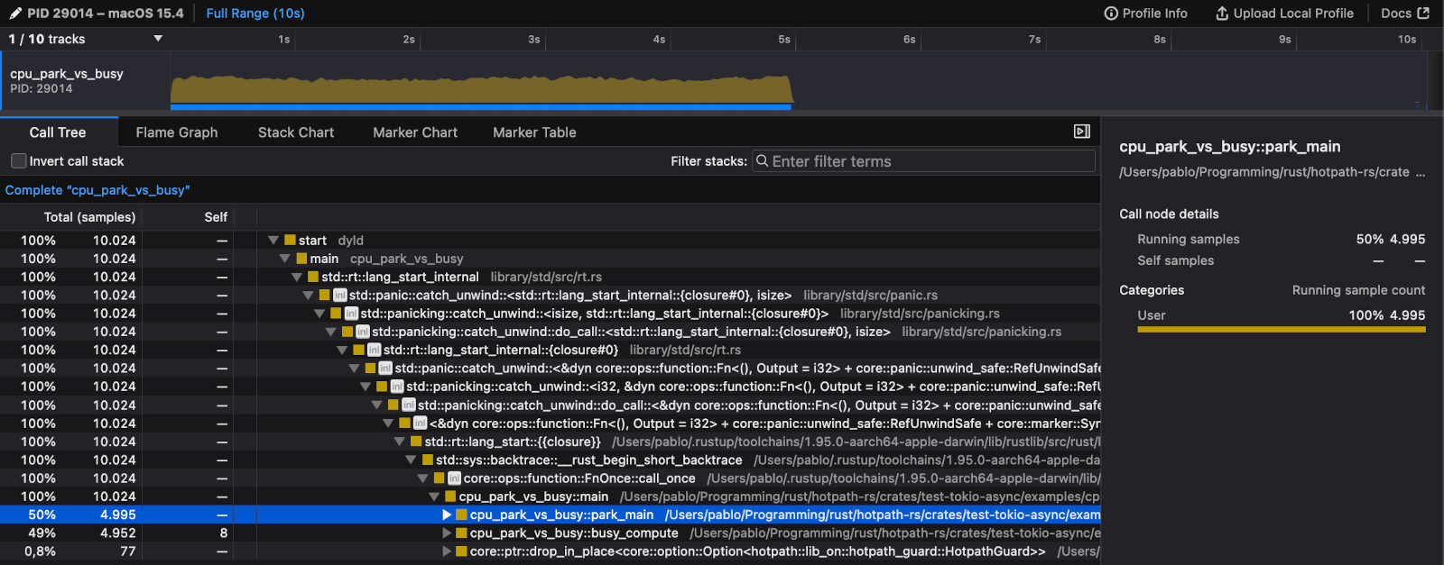Click the search magnifier icon in filter

[763, 161]
